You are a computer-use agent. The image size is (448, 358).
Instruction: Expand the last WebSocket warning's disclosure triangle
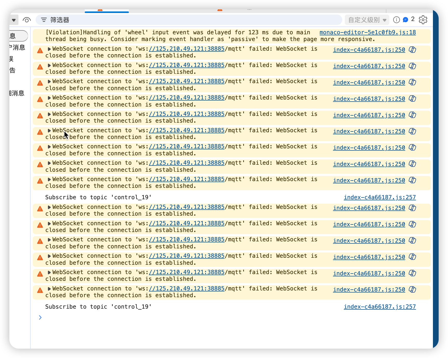point(49,289)
